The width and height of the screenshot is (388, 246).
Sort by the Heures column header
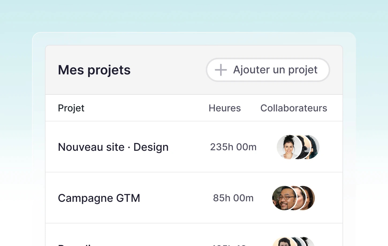(x=225, y=108)
